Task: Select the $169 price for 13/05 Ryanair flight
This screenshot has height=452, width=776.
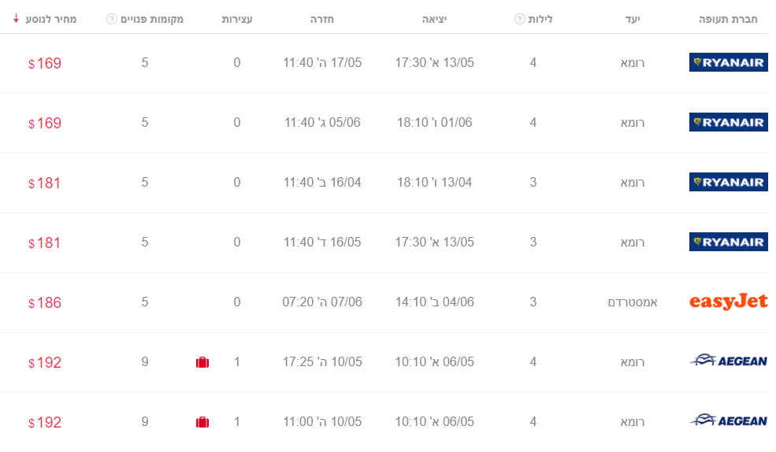Action: [x=45, y=63]
